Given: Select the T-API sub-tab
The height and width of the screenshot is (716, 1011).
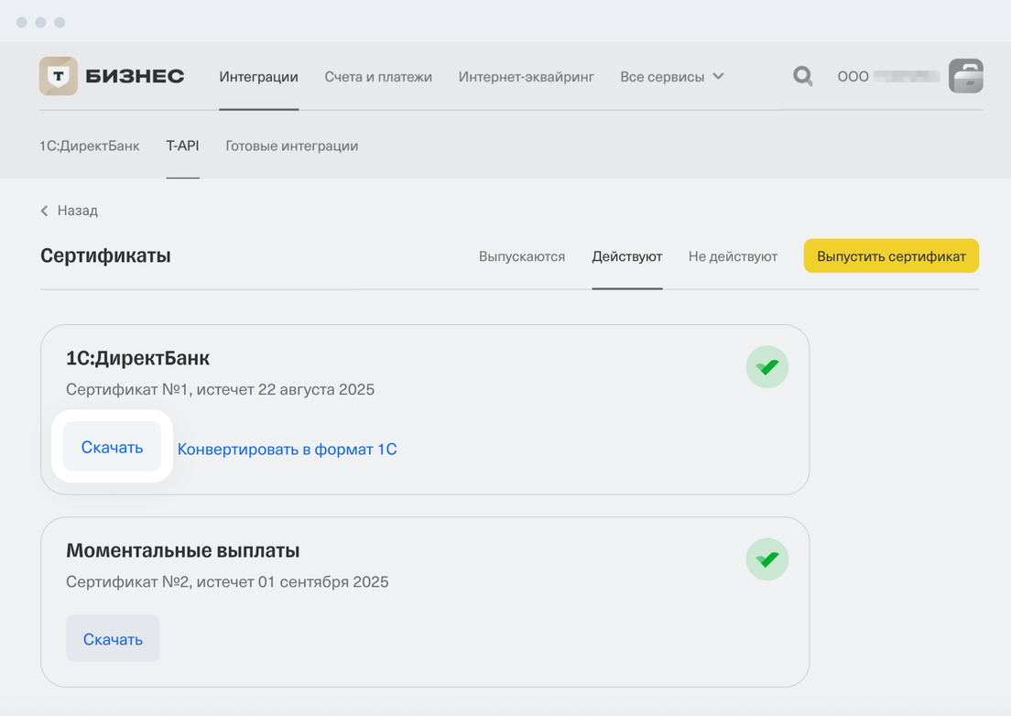Looking at the screenshot, I should [x=182, y=146].
